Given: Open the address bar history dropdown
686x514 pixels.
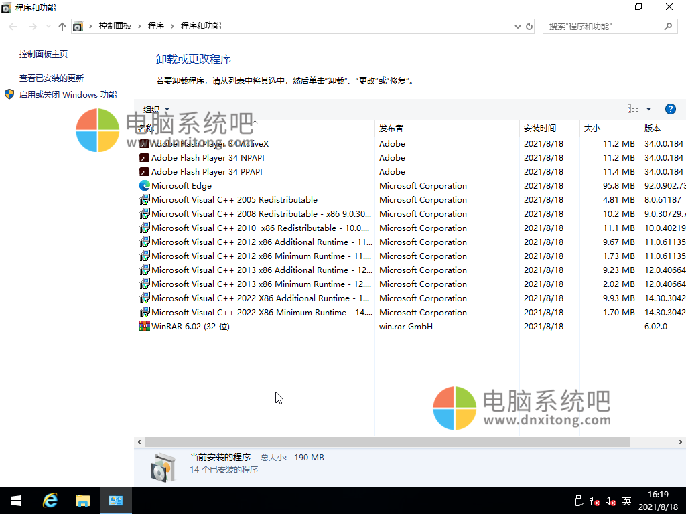Looking at the screenshot, I should (x=517, y=26).
